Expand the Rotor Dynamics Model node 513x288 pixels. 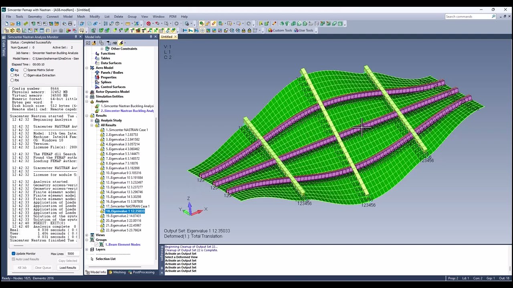(x=87, y=92)
